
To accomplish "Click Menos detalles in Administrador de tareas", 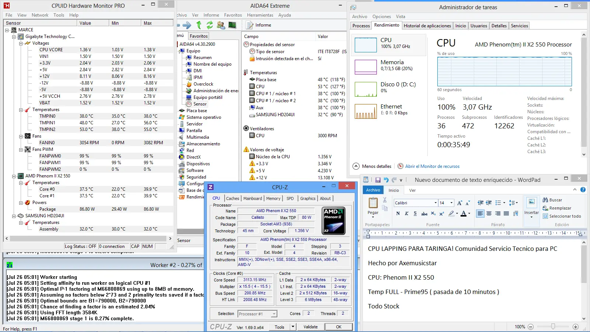I will pos(372,166).
